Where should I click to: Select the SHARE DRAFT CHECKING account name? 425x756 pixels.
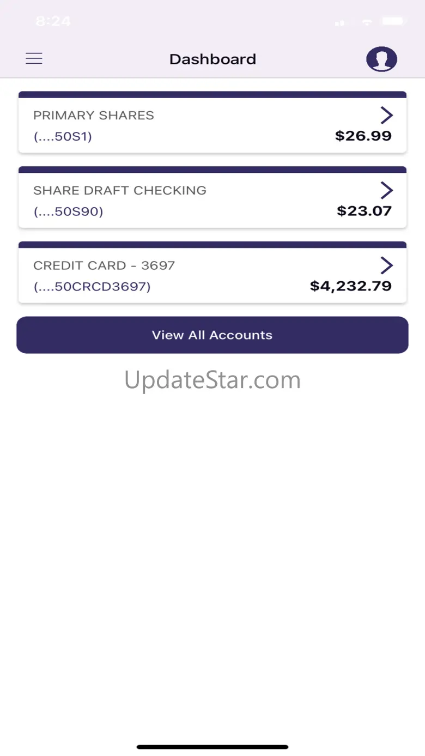pyautogui.click(x=120, y=191)
